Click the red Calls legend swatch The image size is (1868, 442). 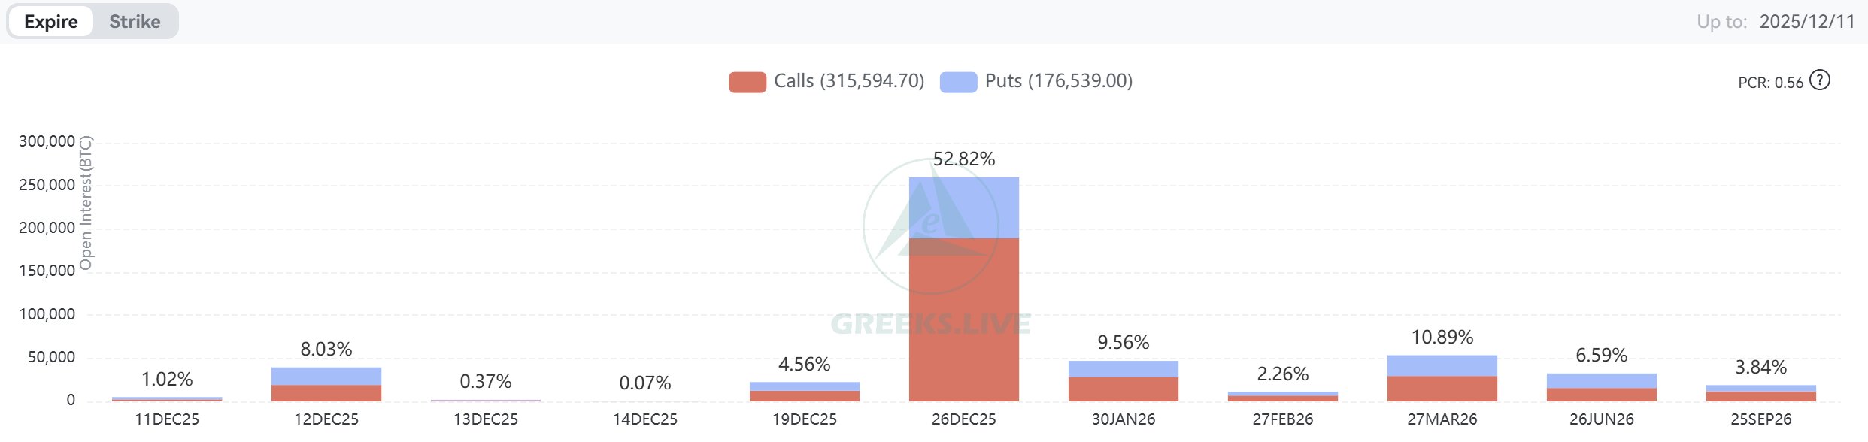click(x=747, y=82)
